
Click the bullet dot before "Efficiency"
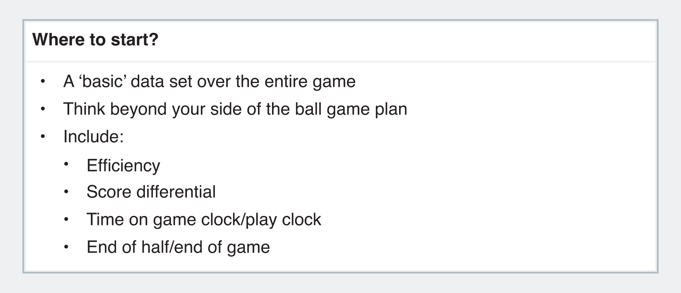(66, 164)
